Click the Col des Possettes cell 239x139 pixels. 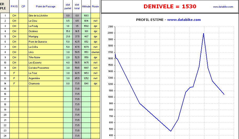tap(45, 68)
